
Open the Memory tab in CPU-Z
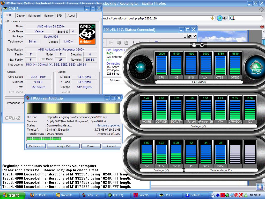(48, 16)
